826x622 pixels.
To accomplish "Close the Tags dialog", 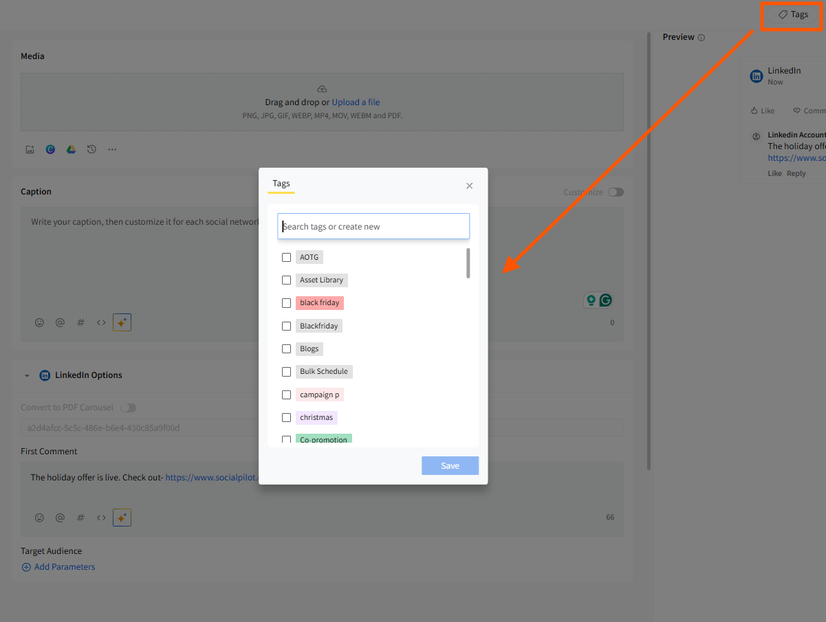I will point(470,186).
